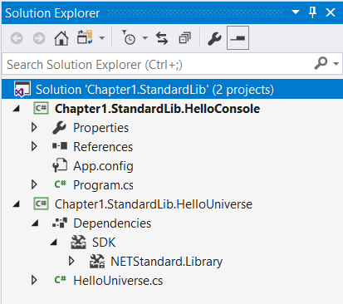343x304 pixels.
Task: Toggle auto-hide with the pin icon
Action: coord(313,12)
